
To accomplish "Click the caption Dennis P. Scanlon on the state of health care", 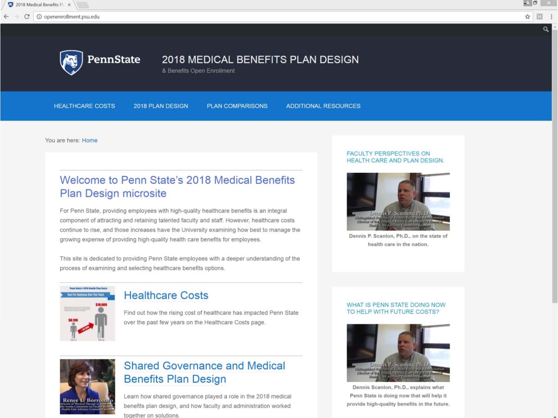I will click(x=398, y=240).
